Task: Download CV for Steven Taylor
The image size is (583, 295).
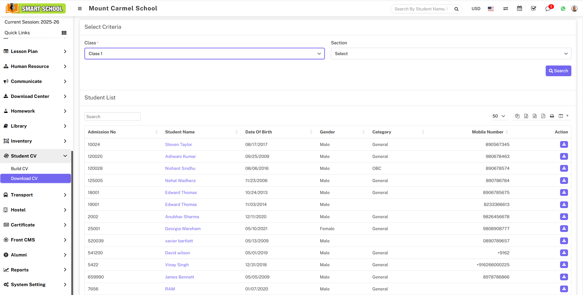Action: (564, 144)
